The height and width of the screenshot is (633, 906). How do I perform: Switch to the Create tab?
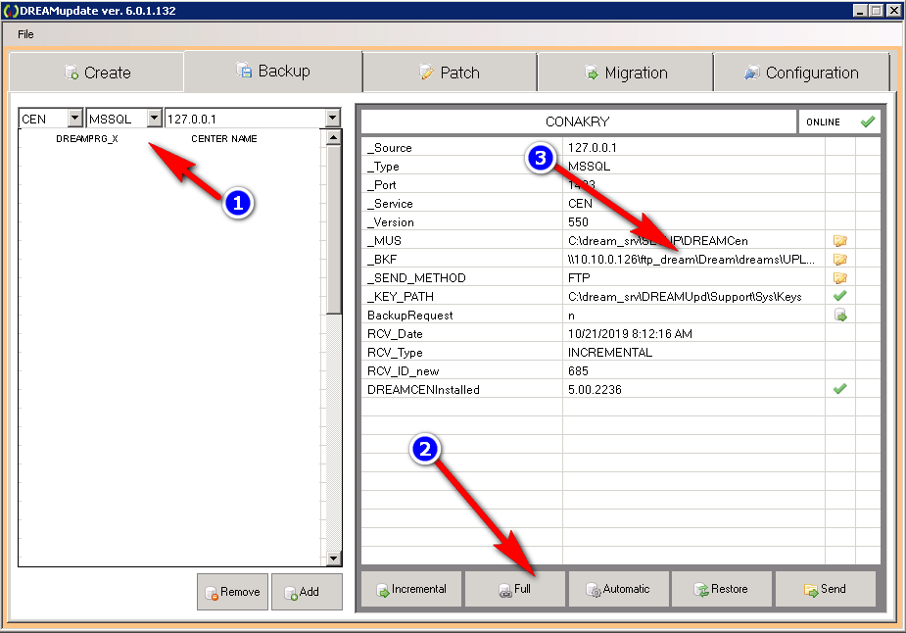97,73
